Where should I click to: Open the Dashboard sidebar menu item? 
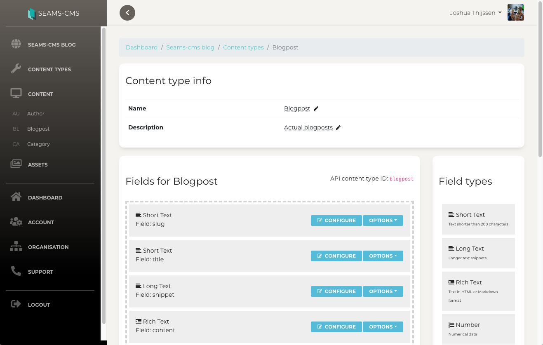click(45, 197)
